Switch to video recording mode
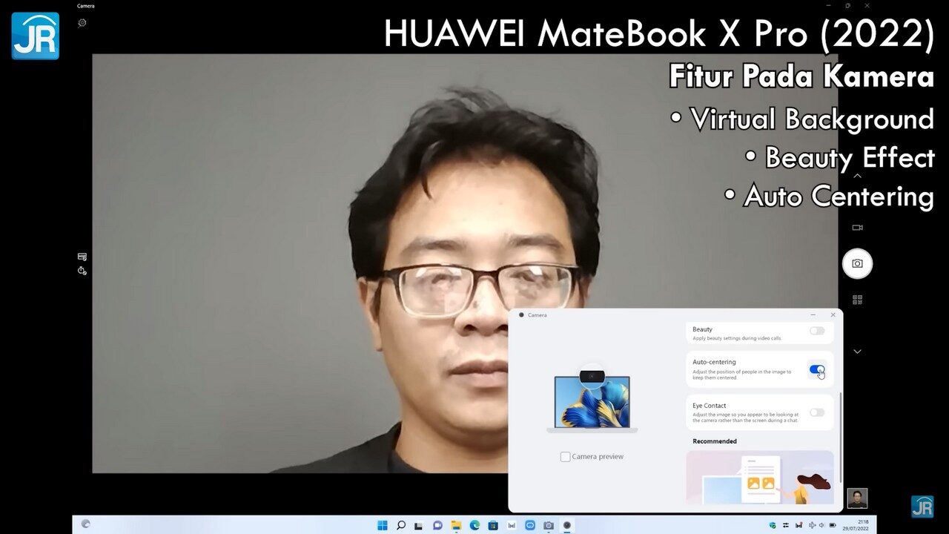The width and height of the screenshot is (949, 534). [x=857, y=227]
